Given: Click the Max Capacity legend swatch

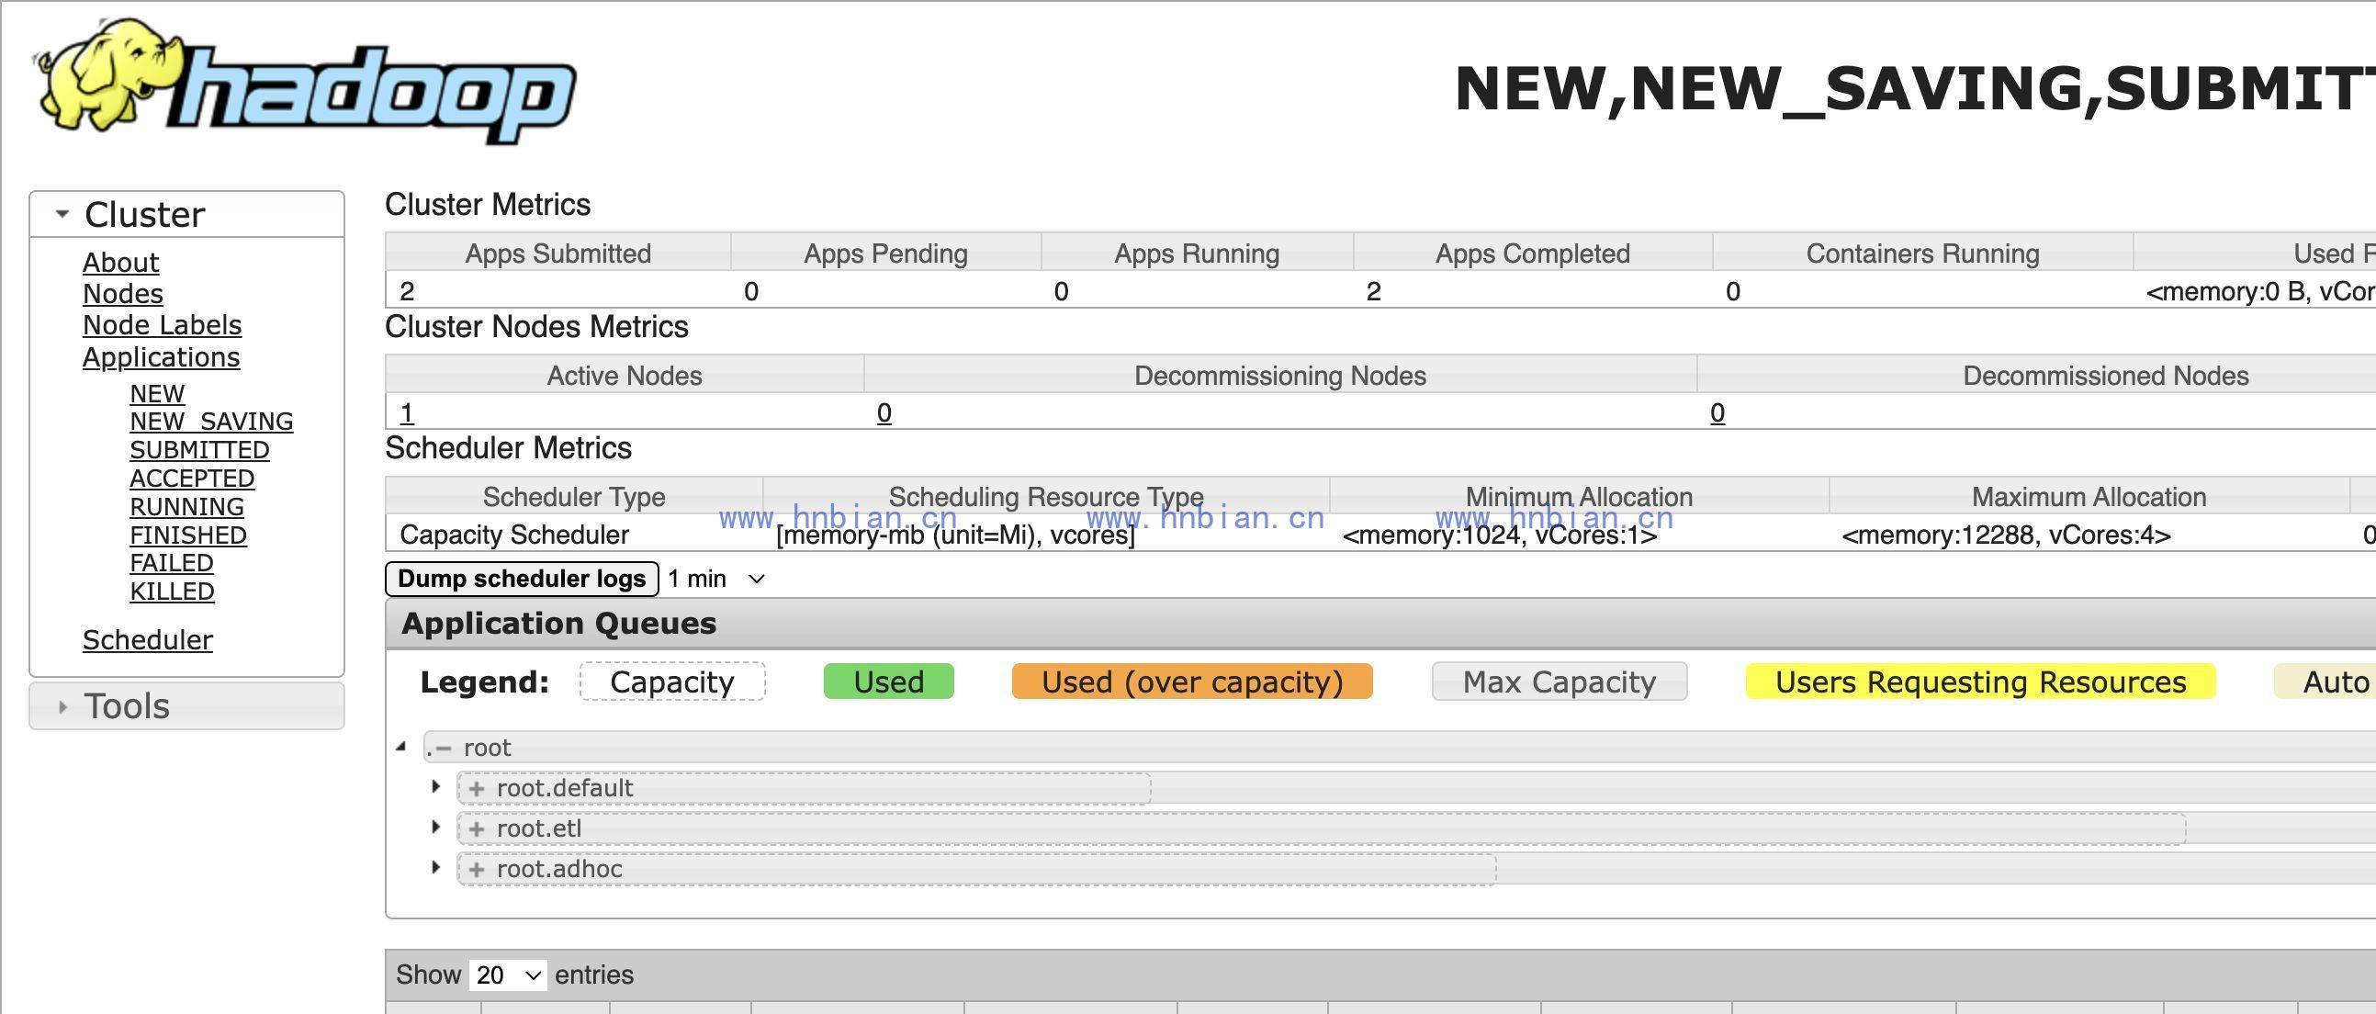Looking at the screenshot, I should tap(1559, 682).
